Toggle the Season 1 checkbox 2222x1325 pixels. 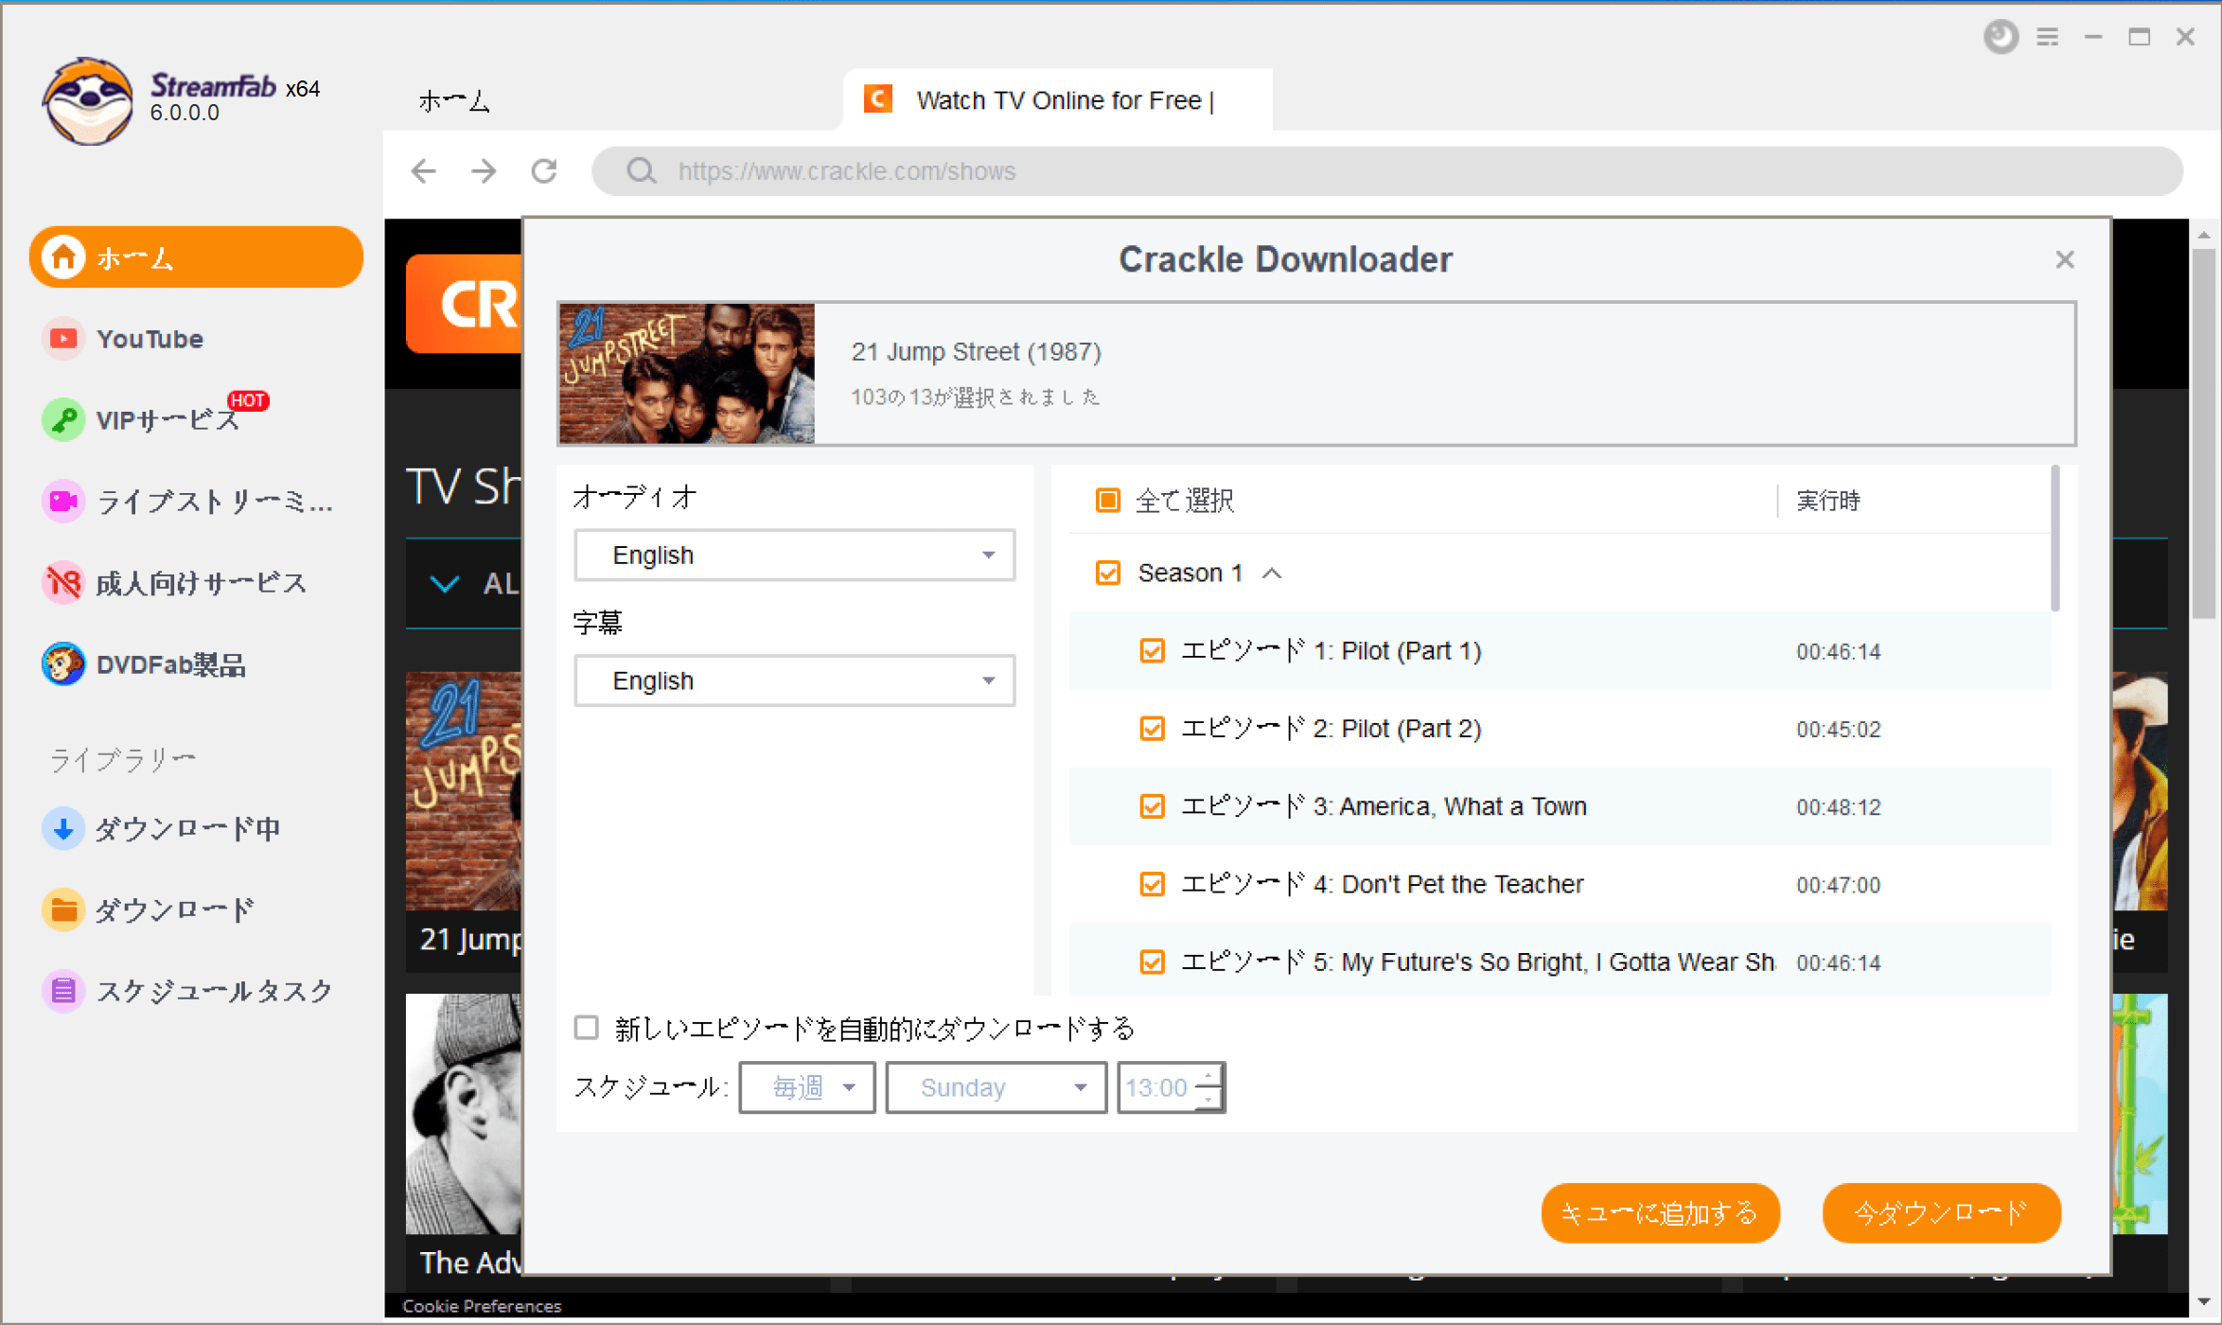[1107, 573]
